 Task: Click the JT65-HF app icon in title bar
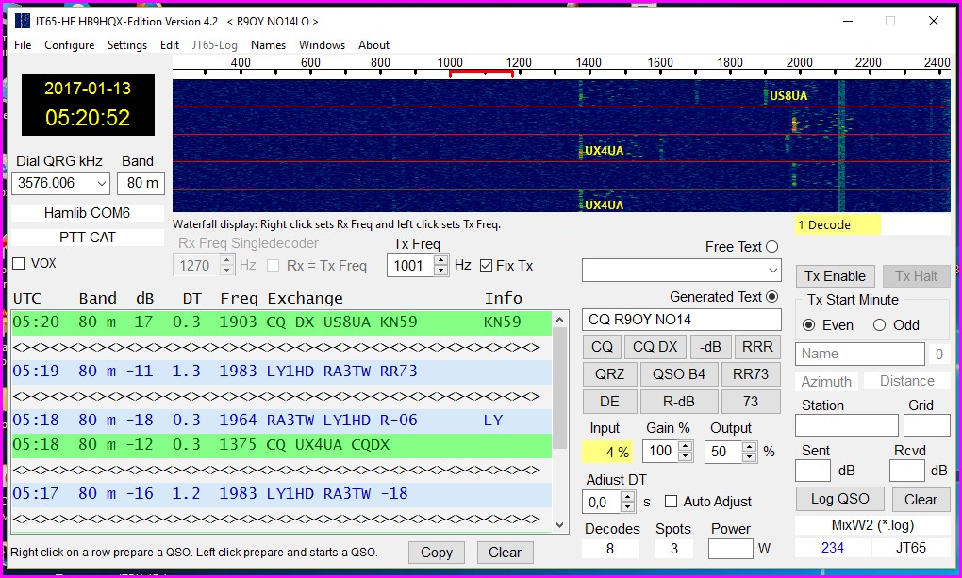(23, 21)
